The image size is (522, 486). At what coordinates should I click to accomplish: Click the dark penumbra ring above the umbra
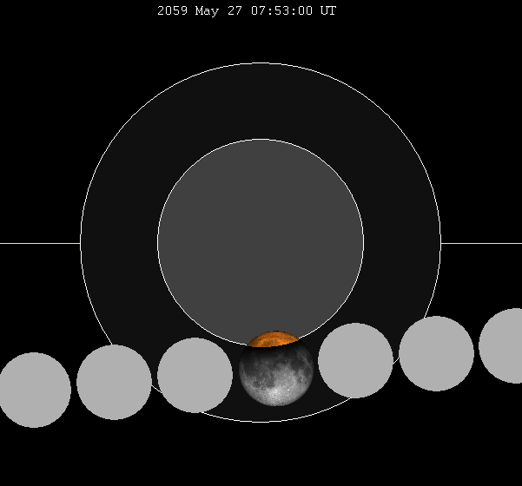[x=261, y=100]
